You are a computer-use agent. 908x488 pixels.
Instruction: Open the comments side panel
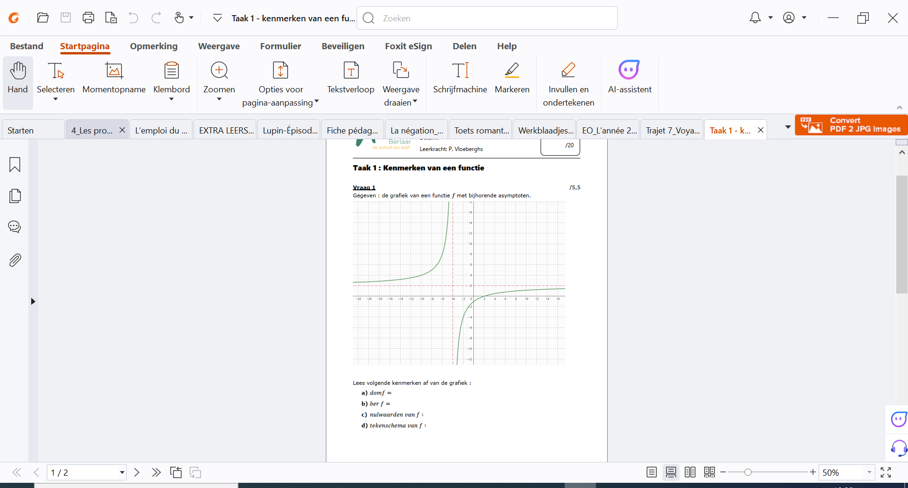tap(15, 227)
